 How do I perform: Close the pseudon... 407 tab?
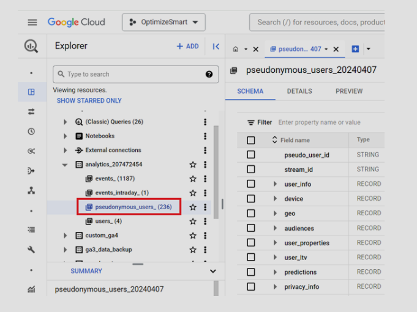[x=336, y=49]
